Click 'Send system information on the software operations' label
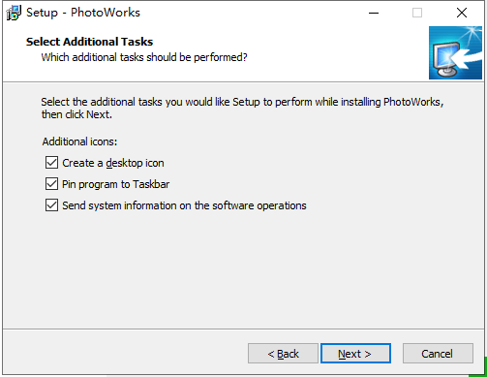This screenshot has width=487, height=377. 184,205
